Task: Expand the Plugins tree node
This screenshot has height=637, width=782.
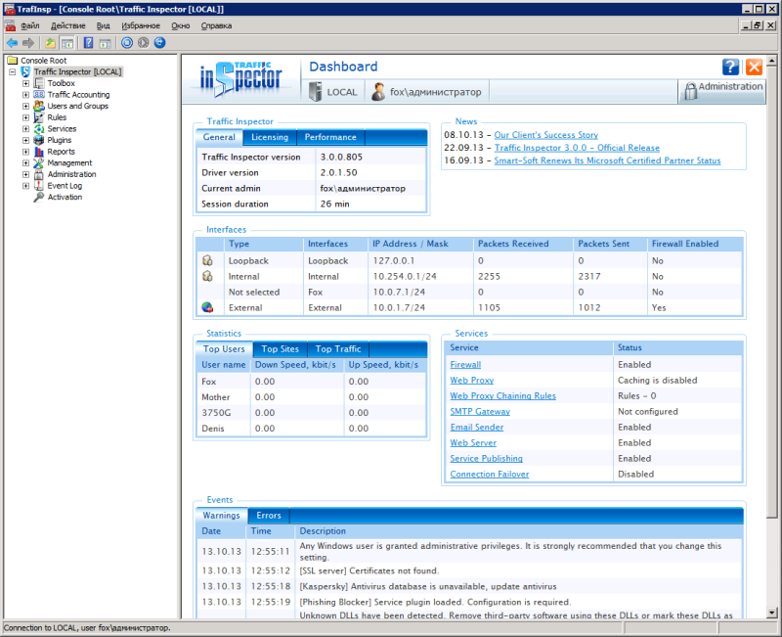Action: point(26,140)
